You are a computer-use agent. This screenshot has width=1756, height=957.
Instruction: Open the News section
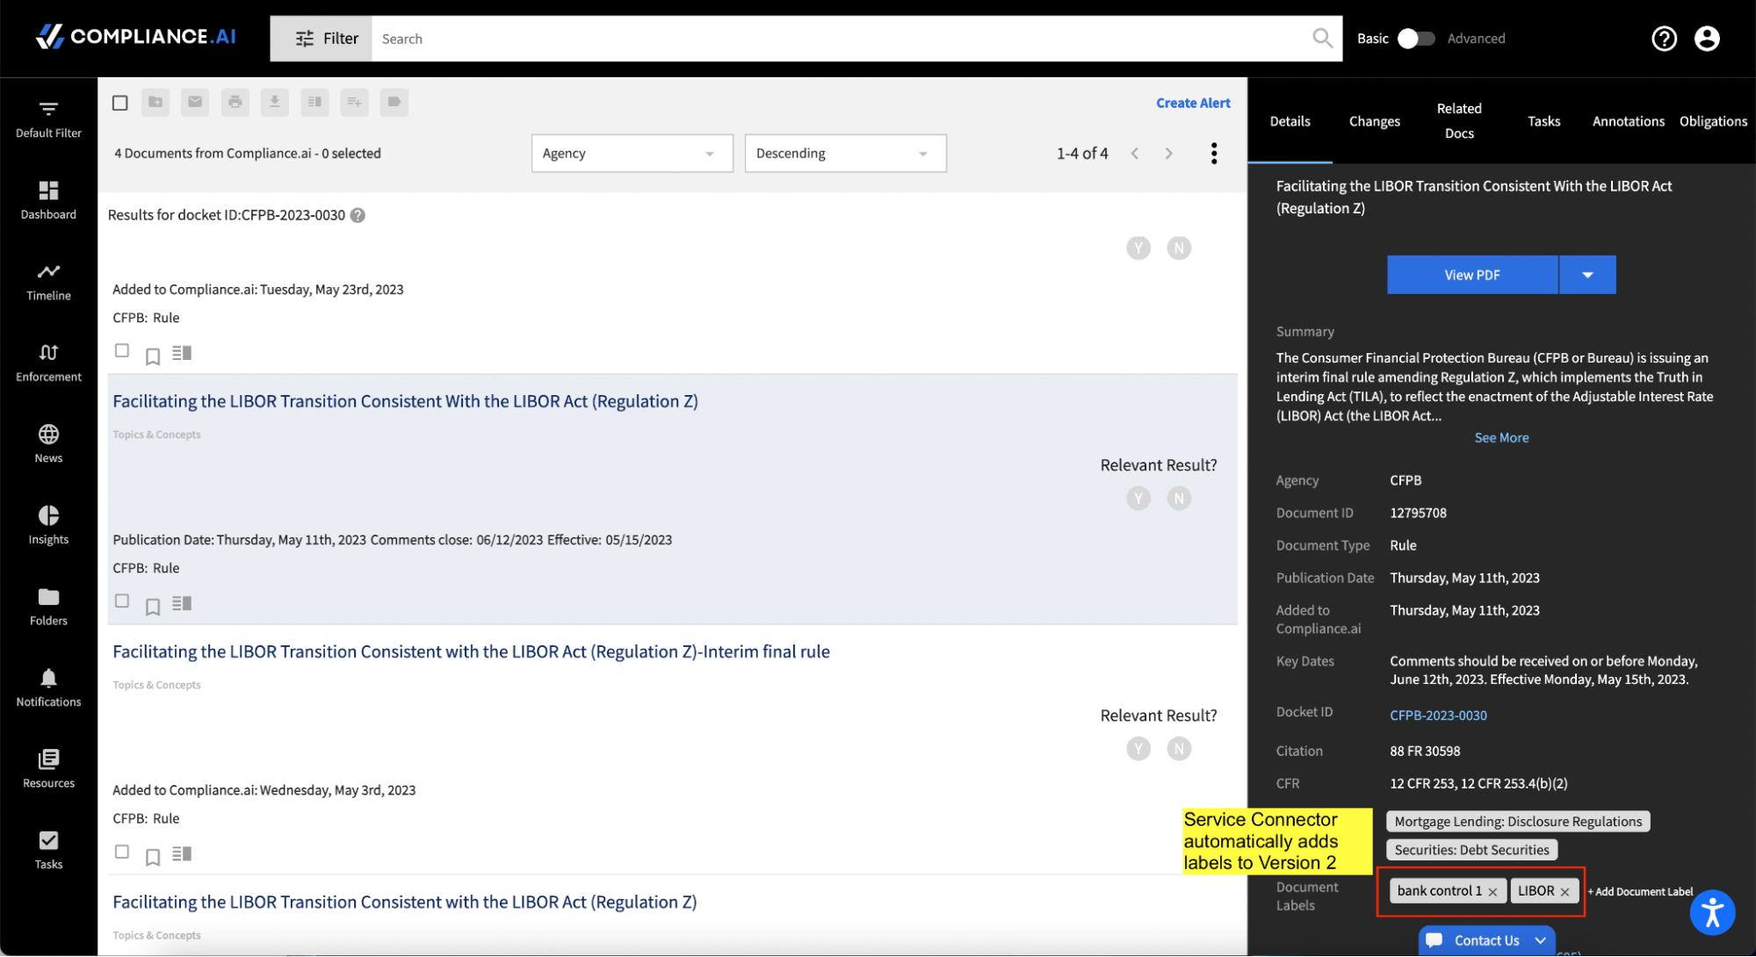point(48,444)
